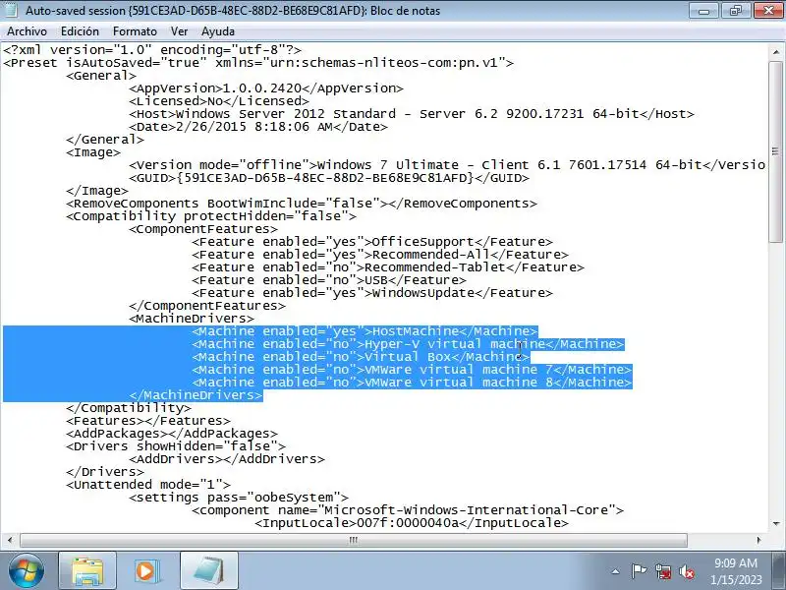
Task: Open the Ayuda menu
Action: coord(218,31)
